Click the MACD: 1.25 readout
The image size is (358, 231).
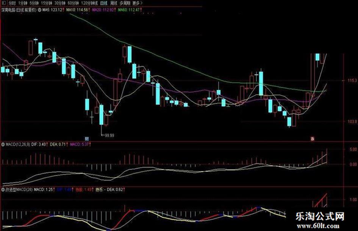coord(44,190)
